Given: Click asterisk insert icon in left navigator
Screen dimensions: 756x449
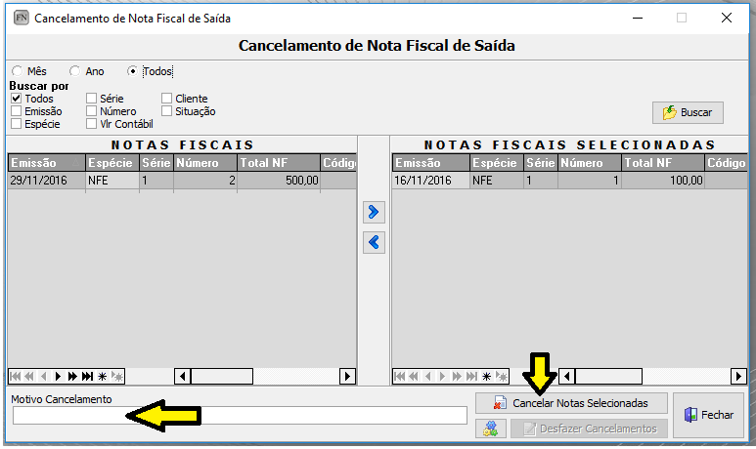Looking at the screenshot, I should [x=102, y=376].
